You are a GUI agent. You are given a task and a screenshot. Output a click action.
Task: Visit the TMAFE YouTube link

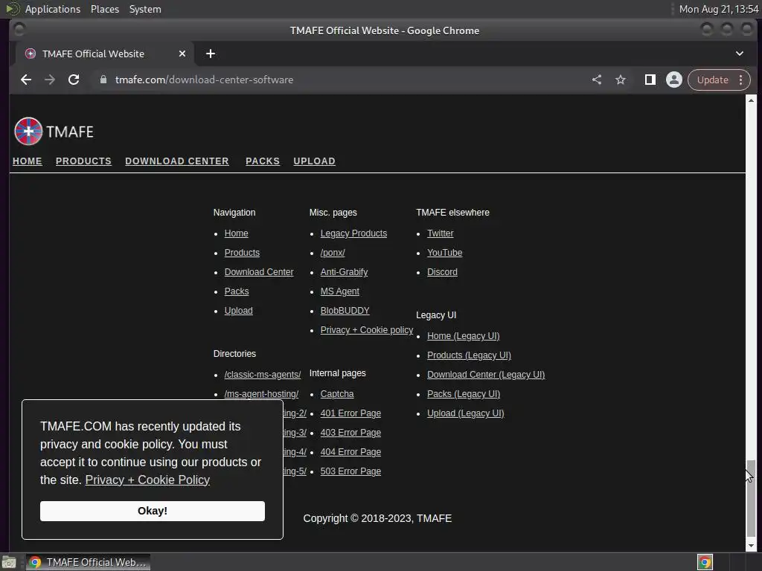[445, 253]
